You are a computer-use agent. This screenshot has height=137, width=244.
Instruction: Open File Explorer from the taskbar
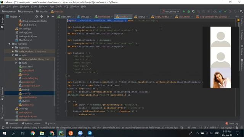42,133
